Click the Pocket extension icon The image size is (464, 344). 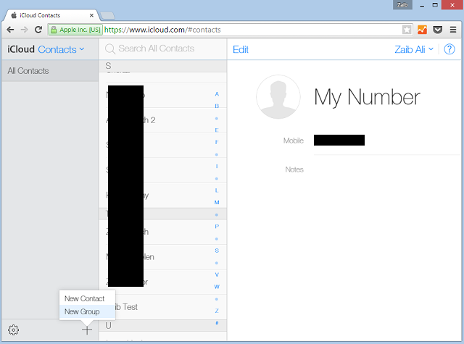tap(437, 30)
